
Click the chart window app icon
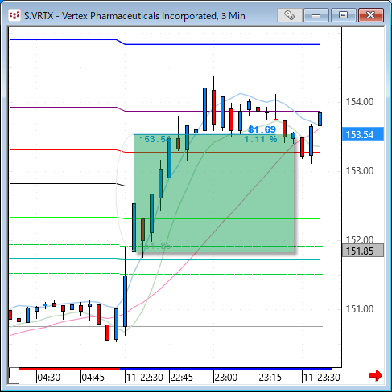coord(14,15)
